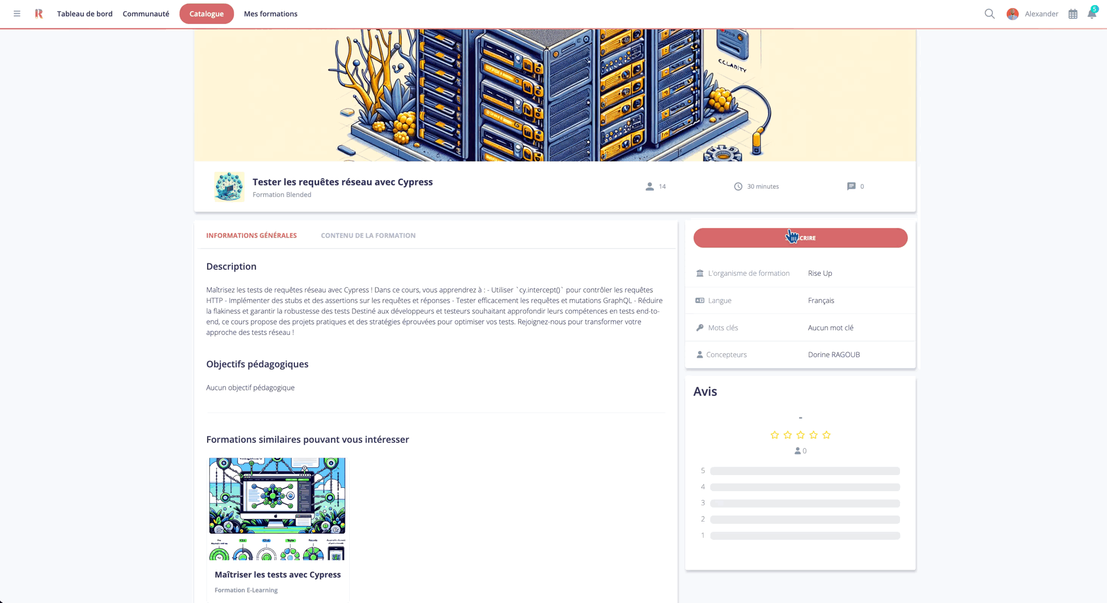Click the key icon beside Mots clés
Screen dimensions: 1107x603
point(700,328)
